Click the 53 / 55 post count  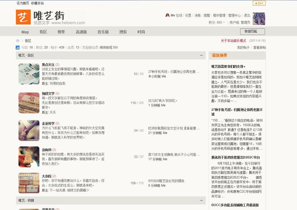tap(139, 74)
